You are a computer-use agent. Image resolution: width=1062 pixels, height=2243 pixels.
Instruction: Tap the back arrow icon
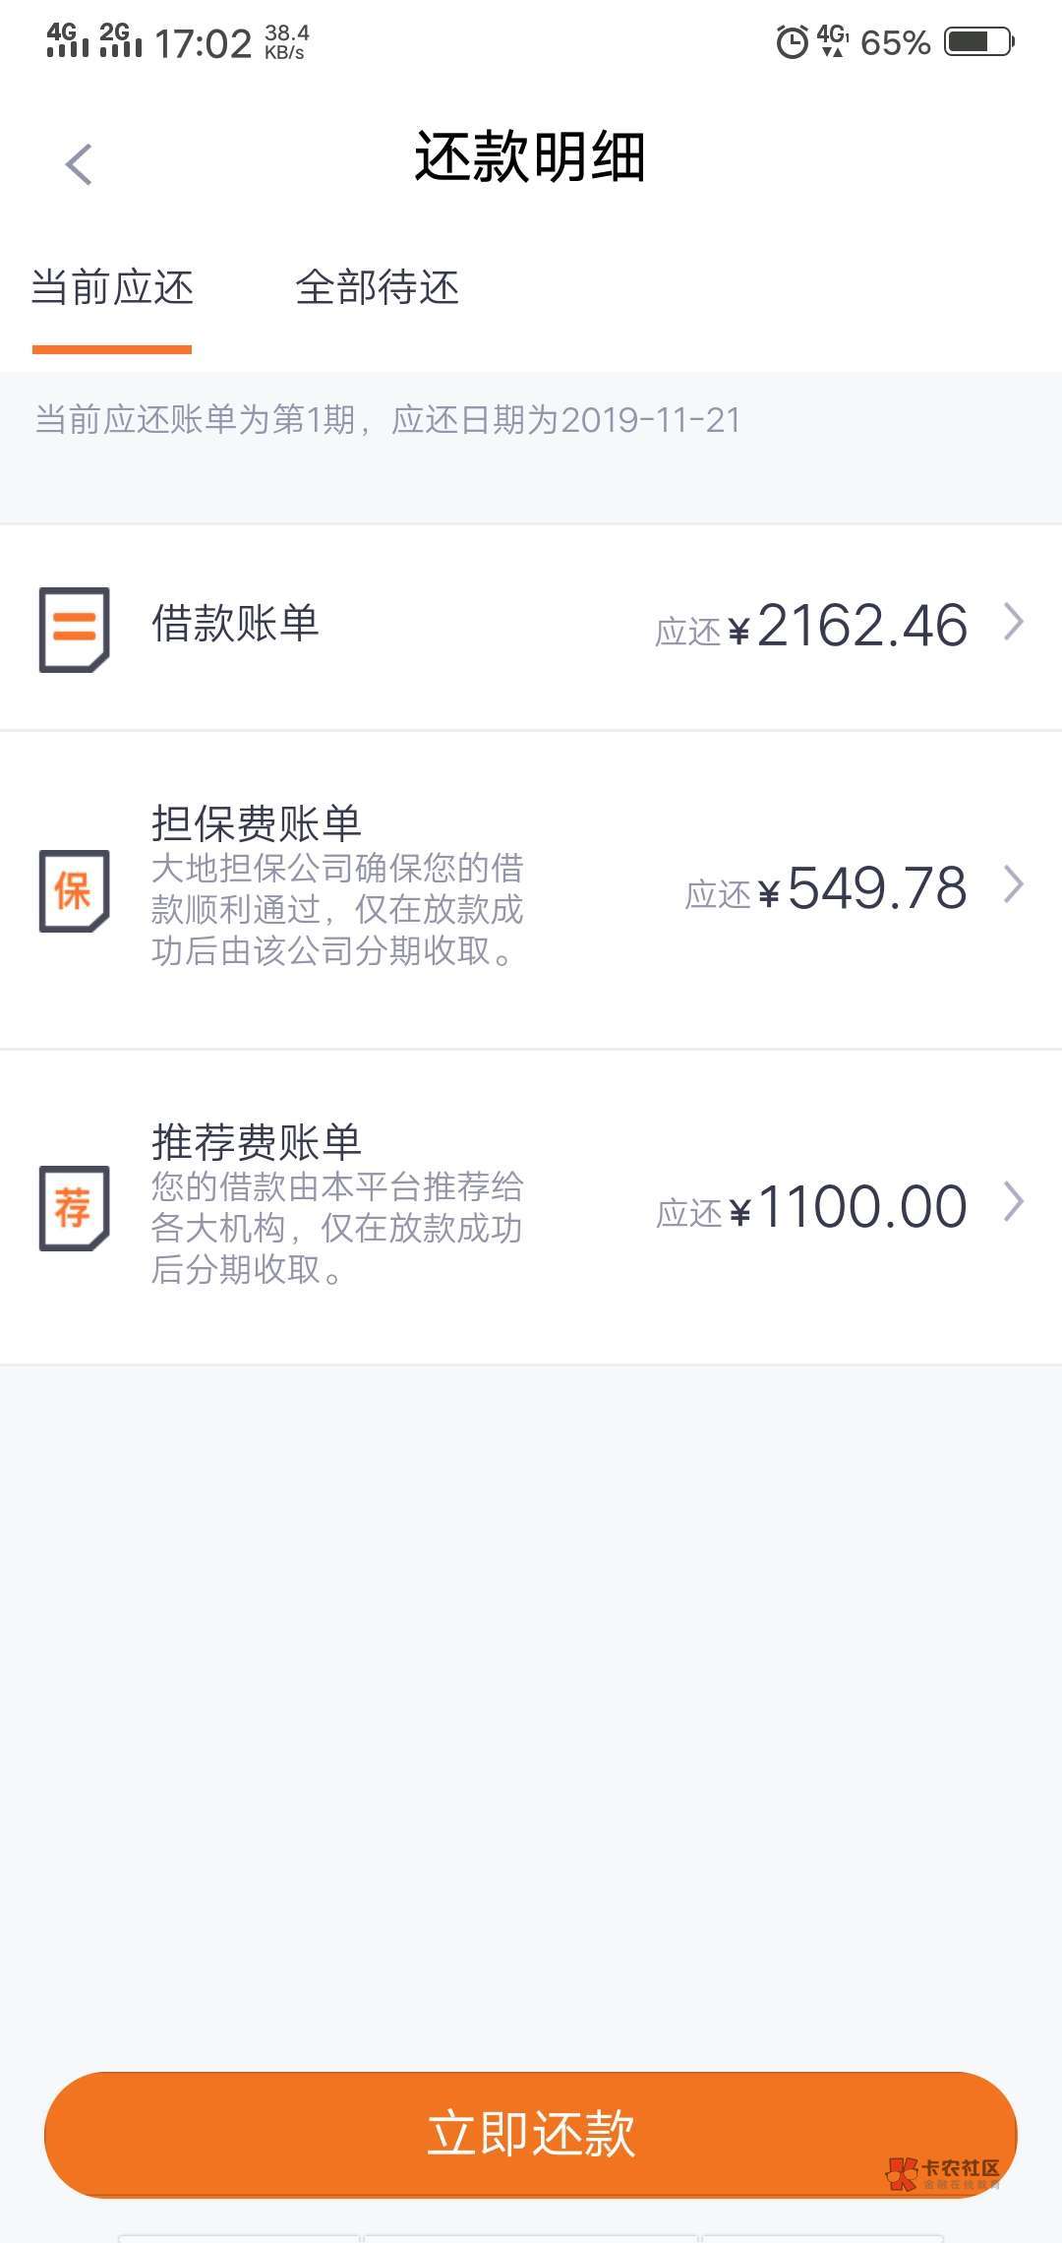click(x=79, y=163)
